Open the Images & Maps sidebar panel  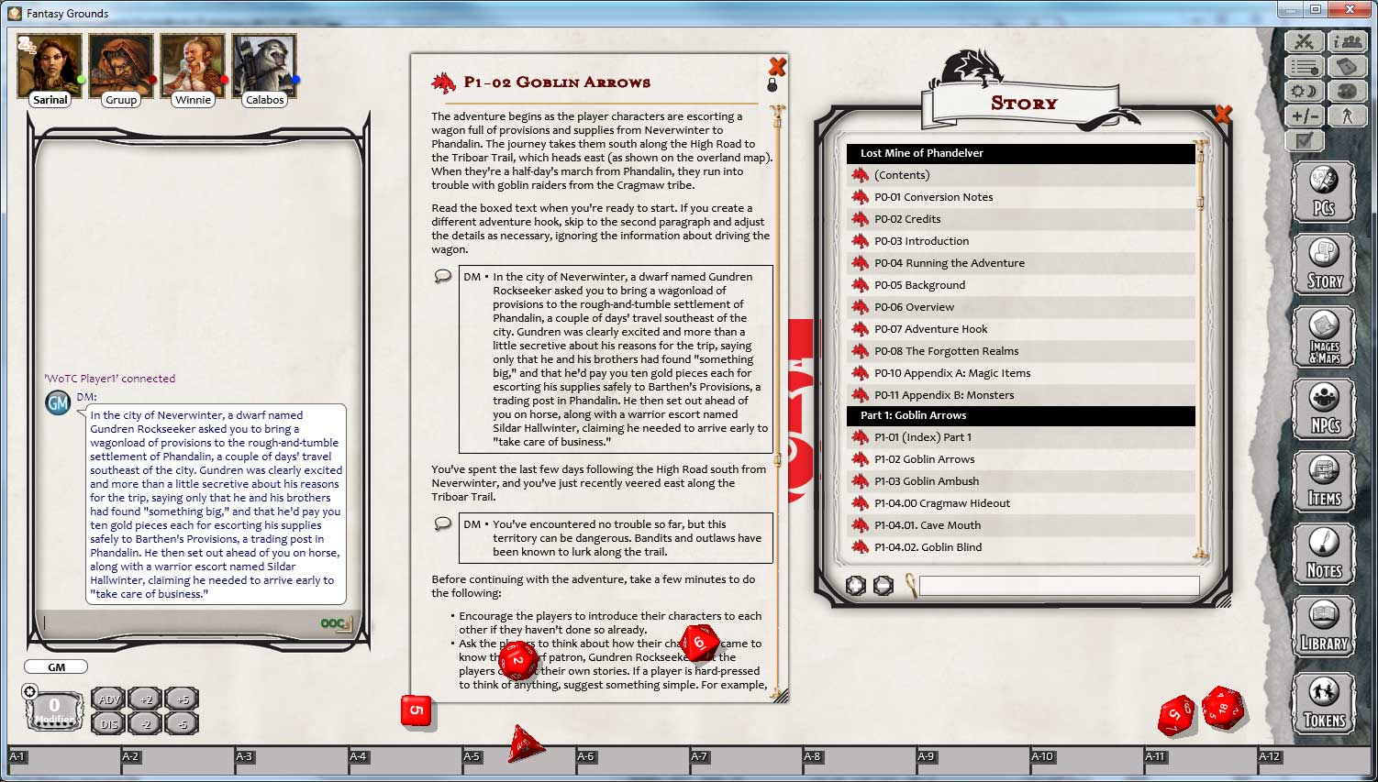pyautogui.click(x=1324, y=336)
